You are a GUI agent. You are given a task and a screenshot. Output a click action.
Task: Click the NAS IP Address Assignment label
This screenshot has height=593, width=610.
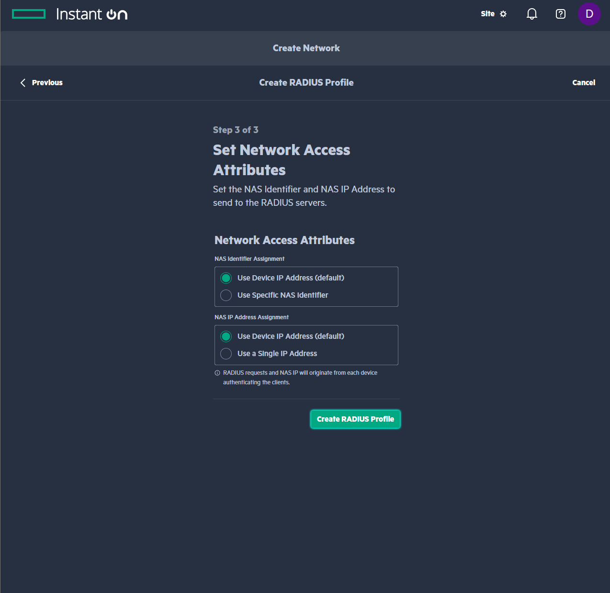coord(251,317)
